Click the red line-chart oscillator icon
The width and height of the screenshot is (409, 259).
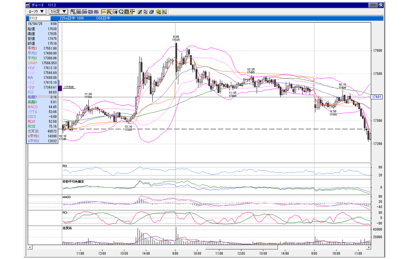point(104,12)
